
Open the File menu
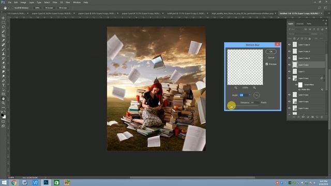click(9, 2)
